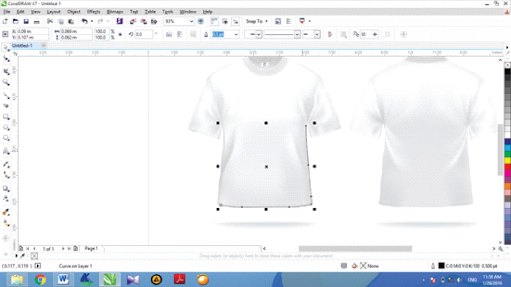Toggle the Show Guidelines button

point(235,21)
